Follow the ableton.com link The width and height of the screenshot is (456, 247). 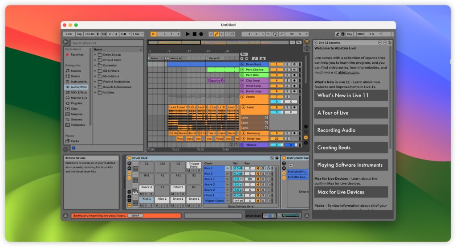[x=348, y=73]
